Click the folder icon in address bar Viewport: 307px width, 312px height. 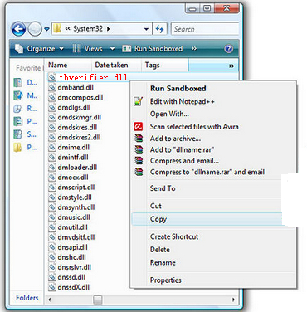[57, 28]
